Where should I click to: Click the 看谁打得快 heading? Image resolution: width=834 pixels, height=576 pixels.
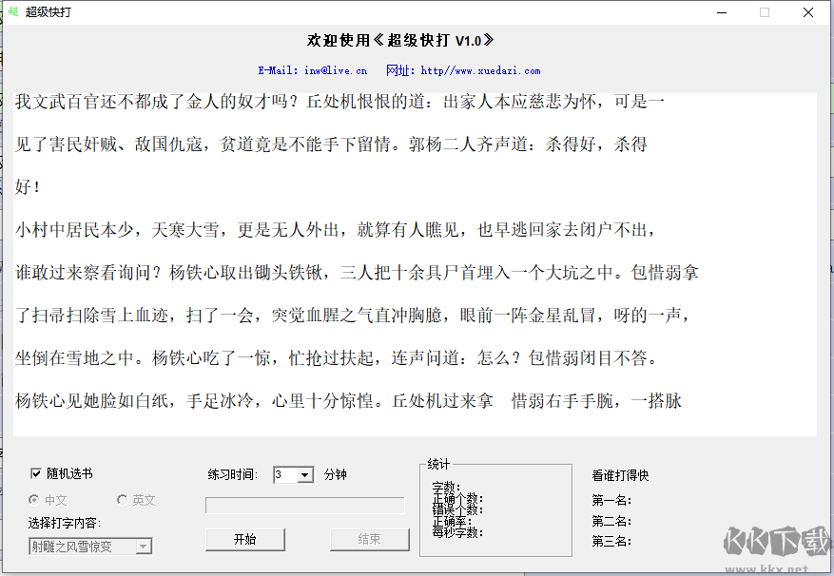click(x=620, y=475)
